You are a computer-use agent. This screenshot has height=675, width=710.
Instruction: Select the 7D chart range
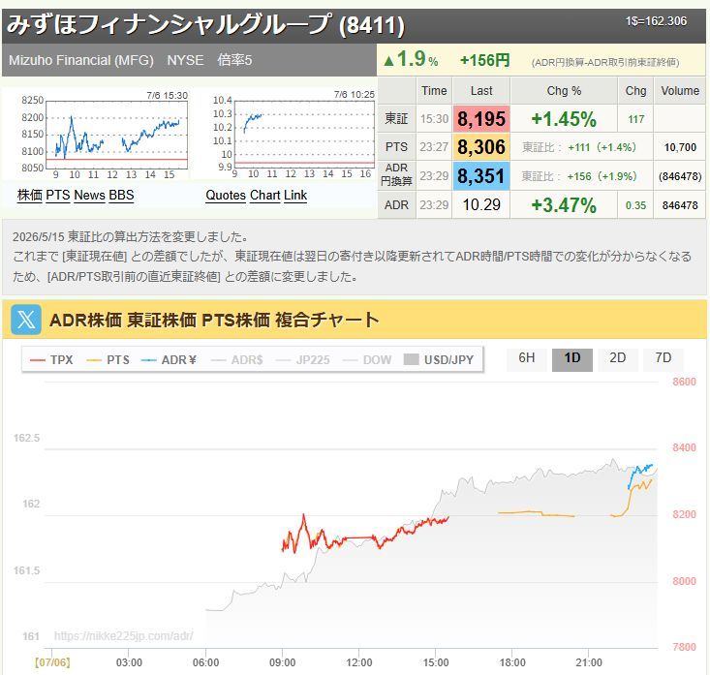pos(664,358)
